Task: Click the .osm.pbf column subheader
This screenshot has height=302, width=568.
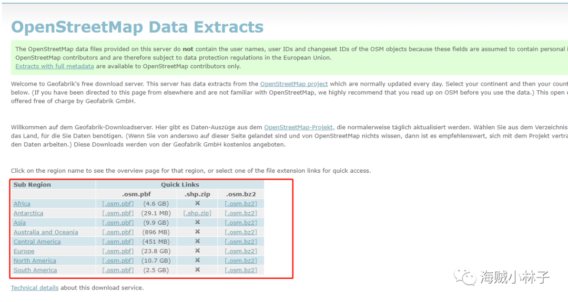Action: pos(136,194)
